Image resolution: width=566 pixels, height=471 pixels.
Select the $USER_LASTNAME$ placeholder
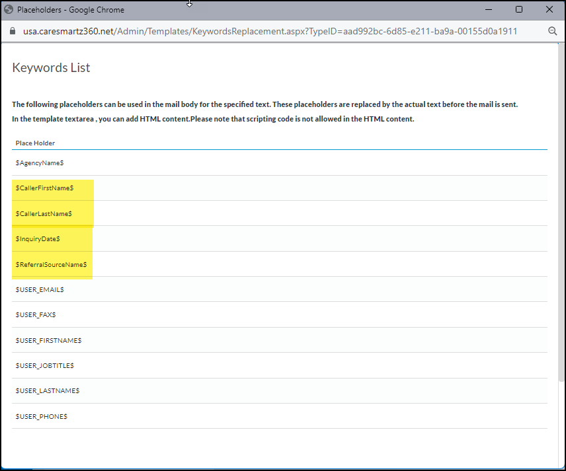tap(47, 390)
